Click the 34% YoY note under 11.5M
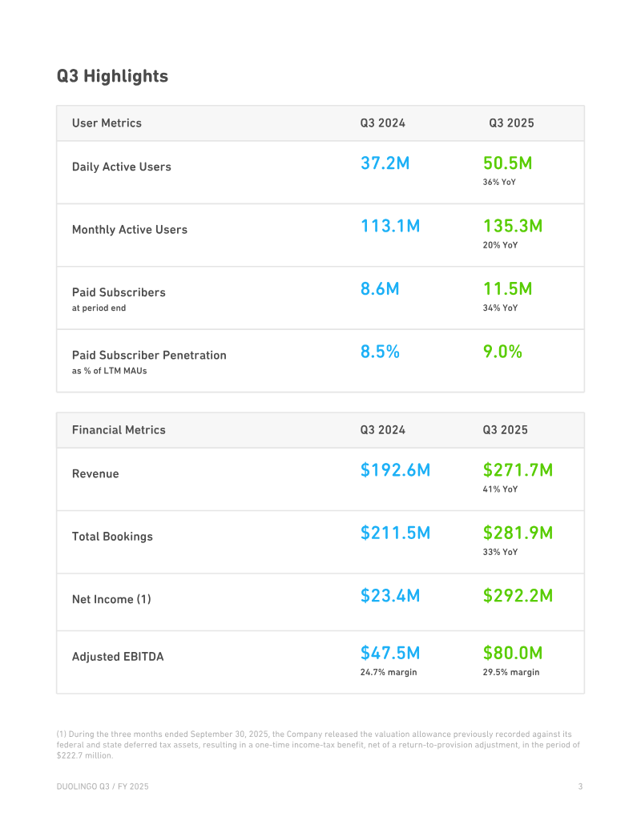The height and width of the screenshot is (829, 641). pyautogui.click(x=500, y=308)
